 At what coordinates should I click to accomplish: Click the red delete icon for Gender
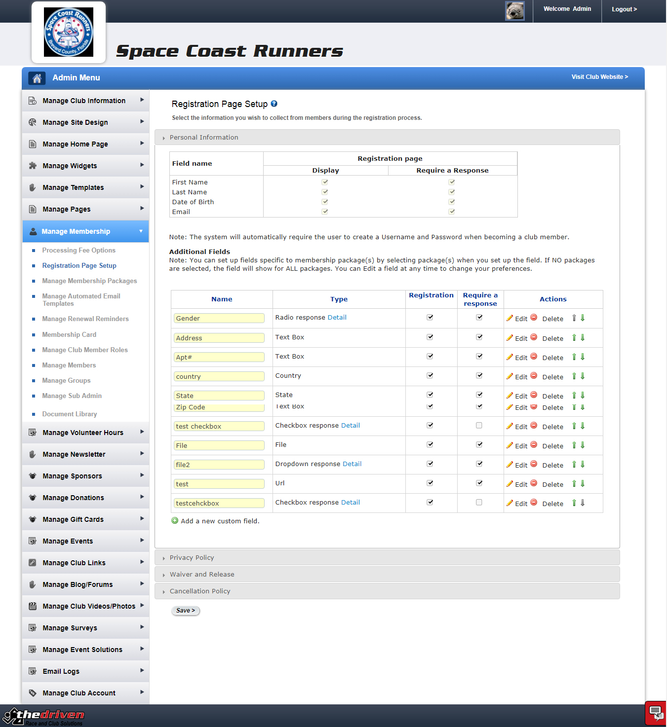(x=534, y=318)
